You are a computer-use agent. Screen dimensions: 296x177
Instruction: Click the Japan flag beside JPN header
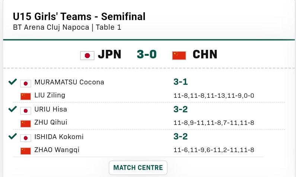pos(87,55)
